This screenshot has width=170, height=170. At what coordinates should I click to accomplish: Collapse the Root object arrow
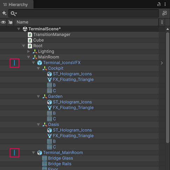coord(24,46)
